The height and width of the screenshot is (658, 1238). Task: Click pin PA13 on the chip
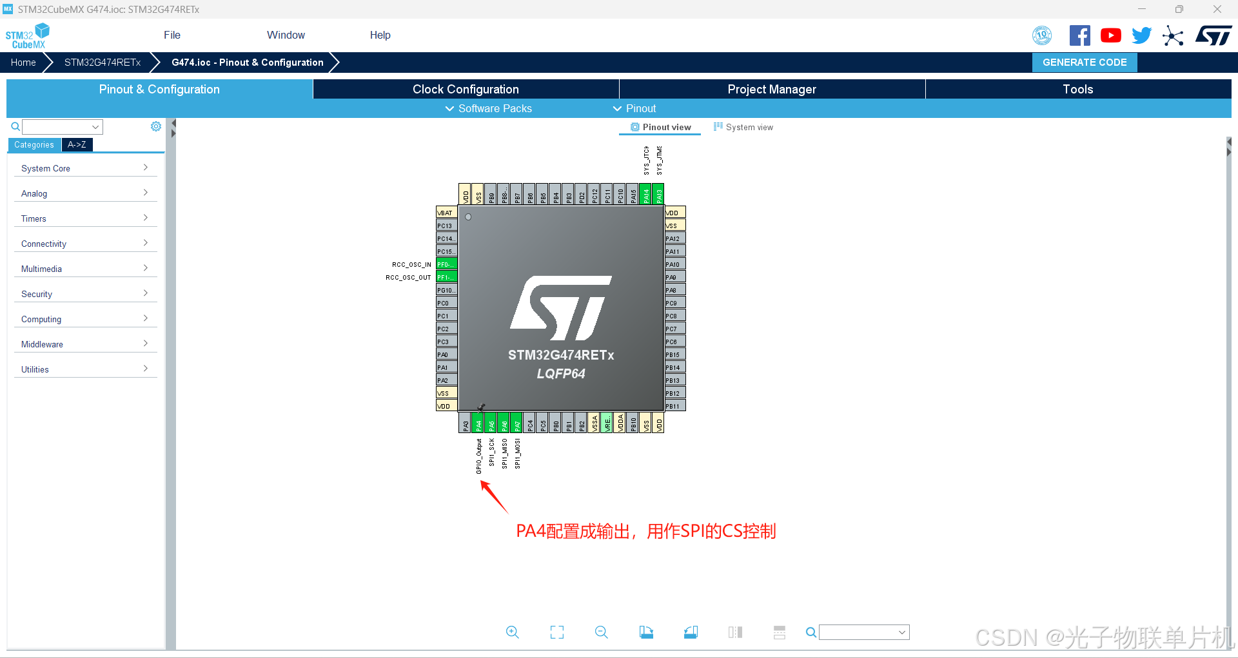(659, 194)
